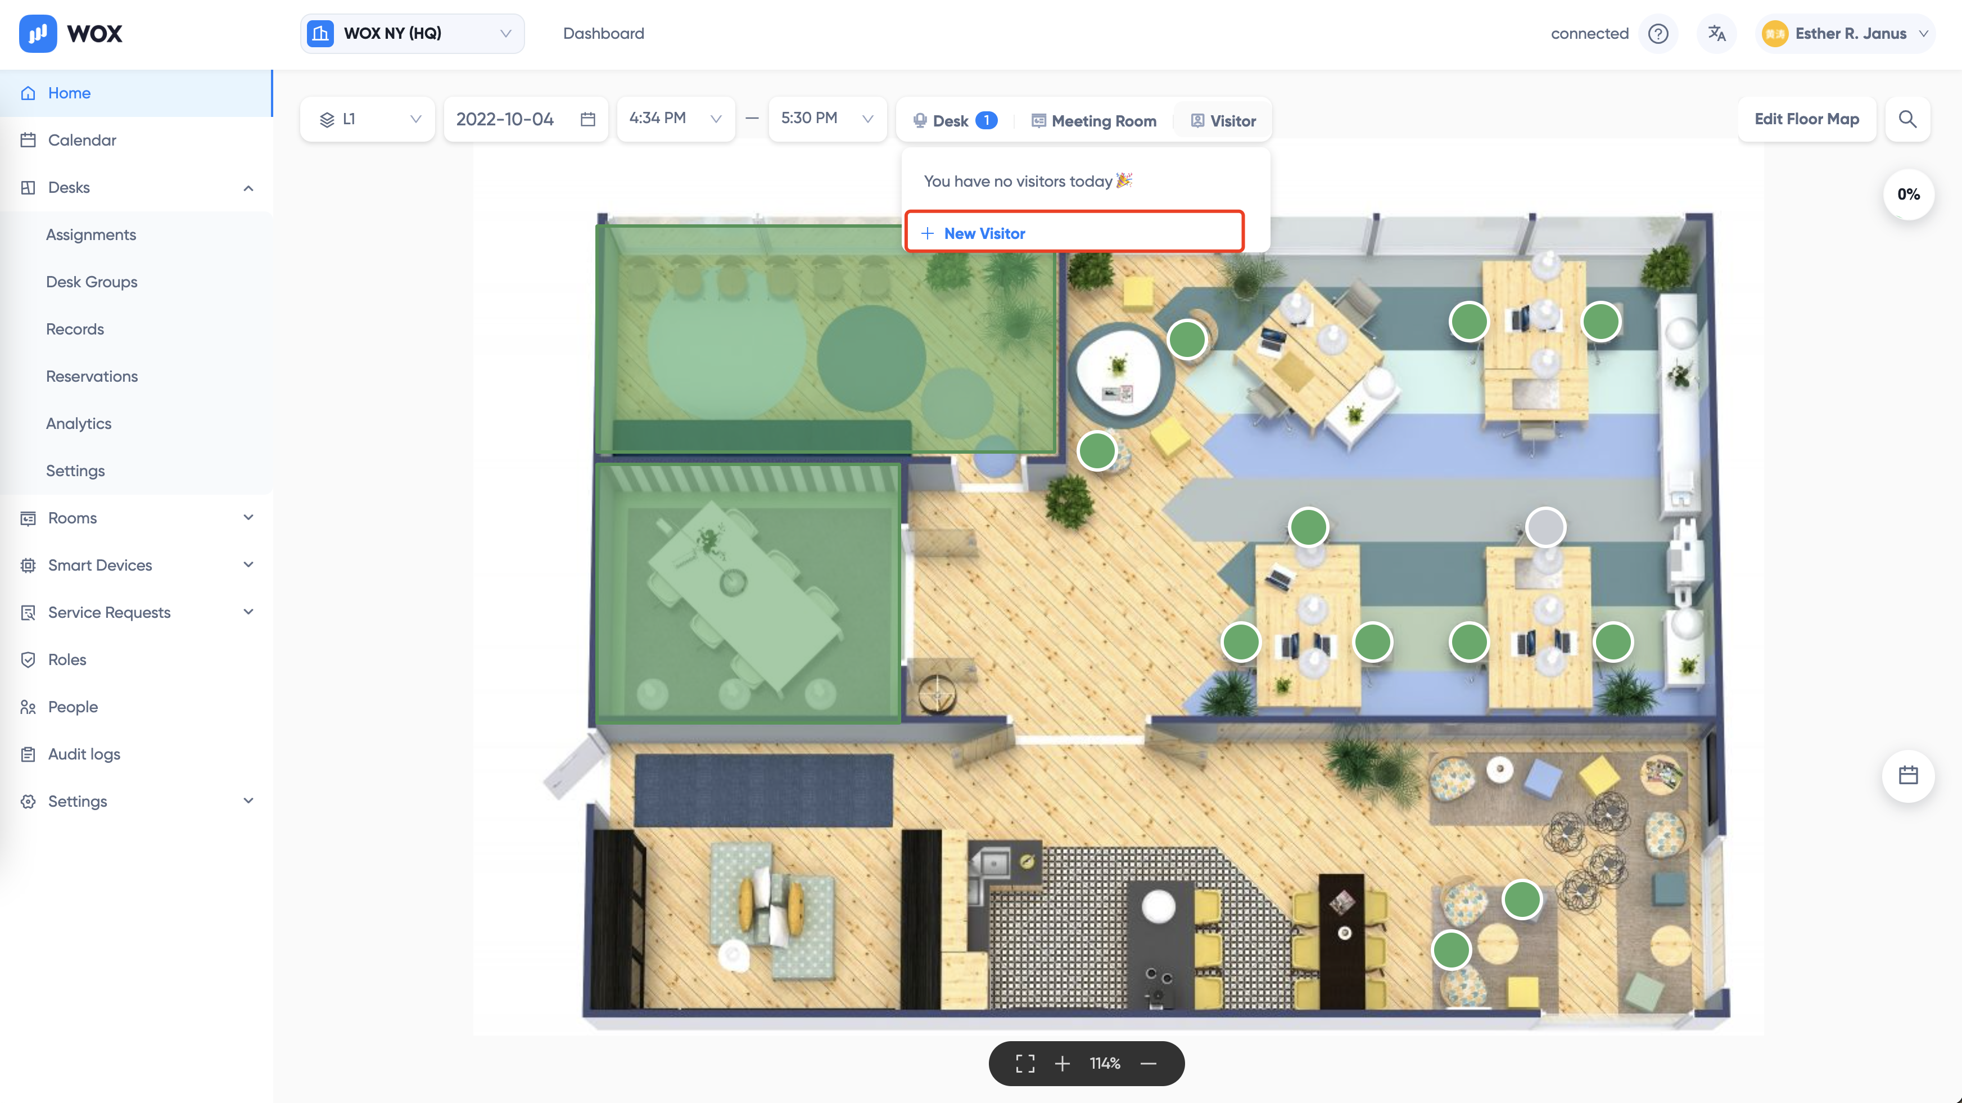This screenshot has width=1962, height=1103.
Task: Open the 5:30 PM end time dropdown
Action: pos(827,119)
